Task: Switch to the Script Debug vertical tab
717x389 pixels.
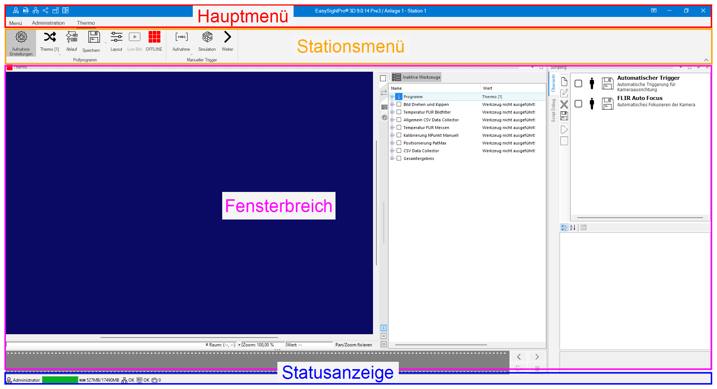Action: (x=553, y=110)
